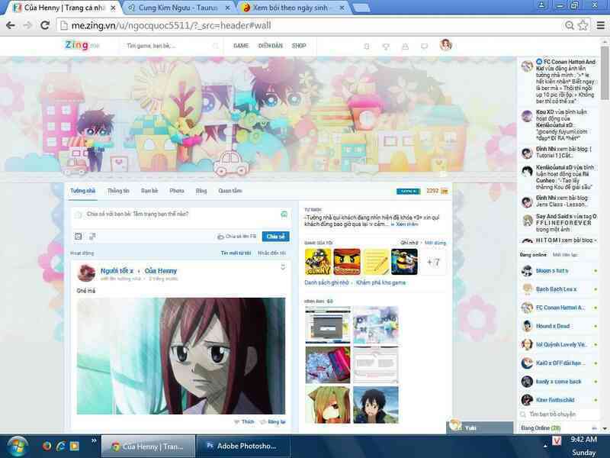
Task: Open the Photo profile tab
Action: click(x=177, y=191)
